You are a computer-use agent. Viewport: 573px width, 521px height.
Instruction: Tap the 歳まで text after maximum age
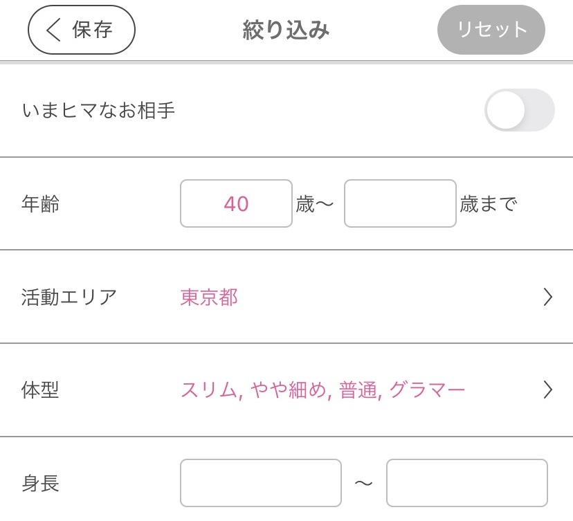(489, 204)
